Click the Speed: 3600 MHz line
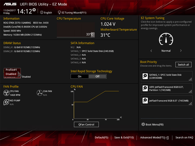The image size is (195, 146). click(x=12, y=31)
